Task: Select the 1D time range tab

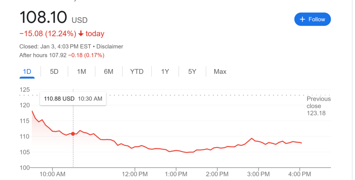Action: 27,72
